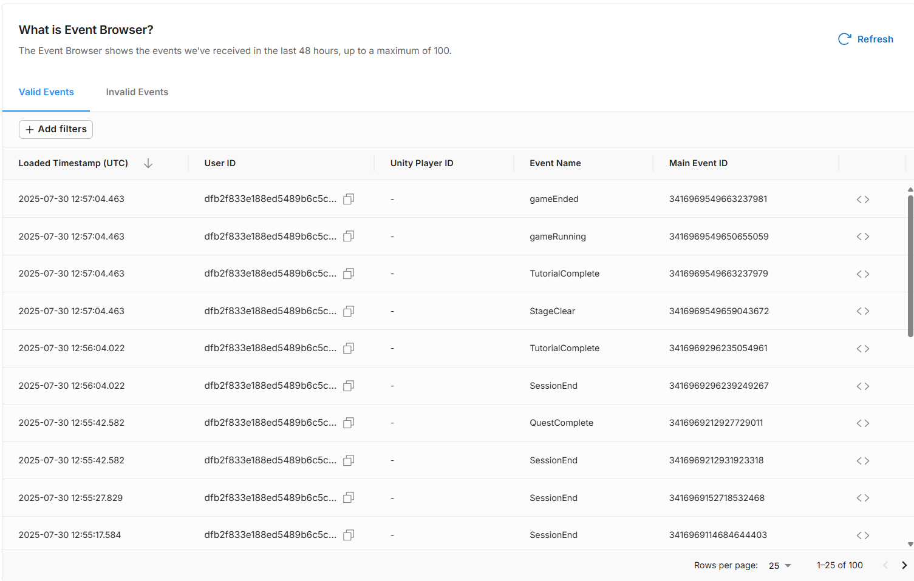Click the Main Event ID column header
The height and width of the screenshot is (581, 914).
(698, 163)
